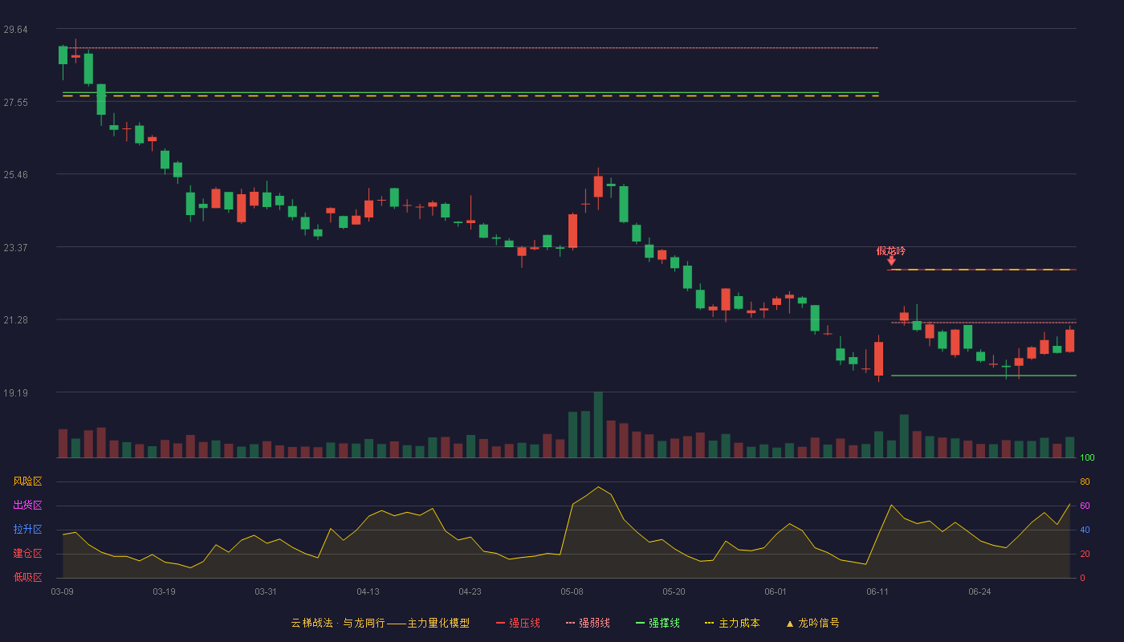Click the 04-23 date label
The height and width of the screenshot is (642, 1124).
coord(470,591)
